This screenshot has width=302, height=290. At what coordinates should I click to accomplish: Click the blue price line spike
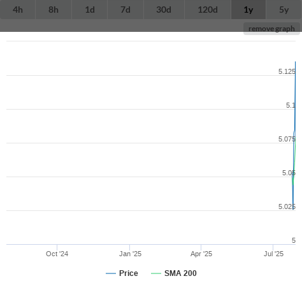click(295, 96)
